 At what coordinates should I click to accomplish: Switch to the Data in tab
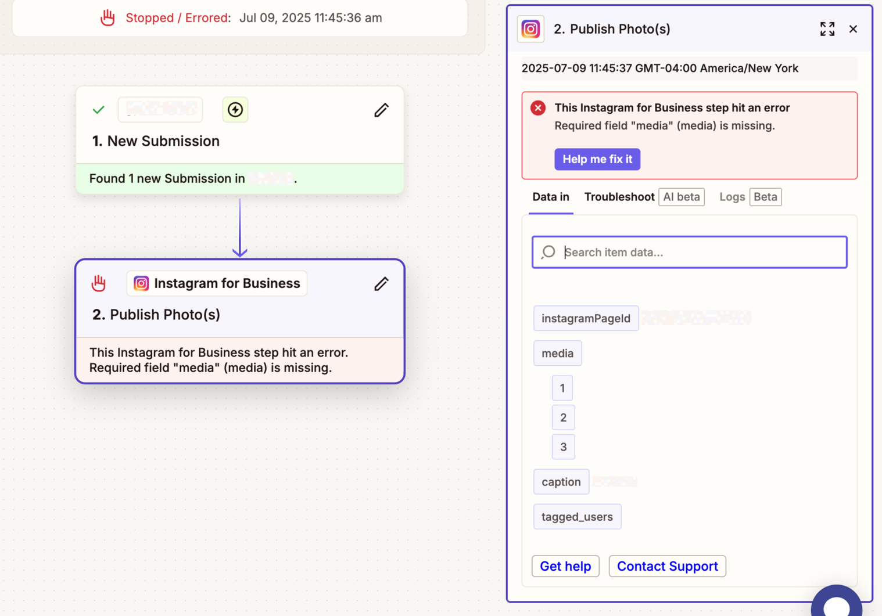[551, 197]
